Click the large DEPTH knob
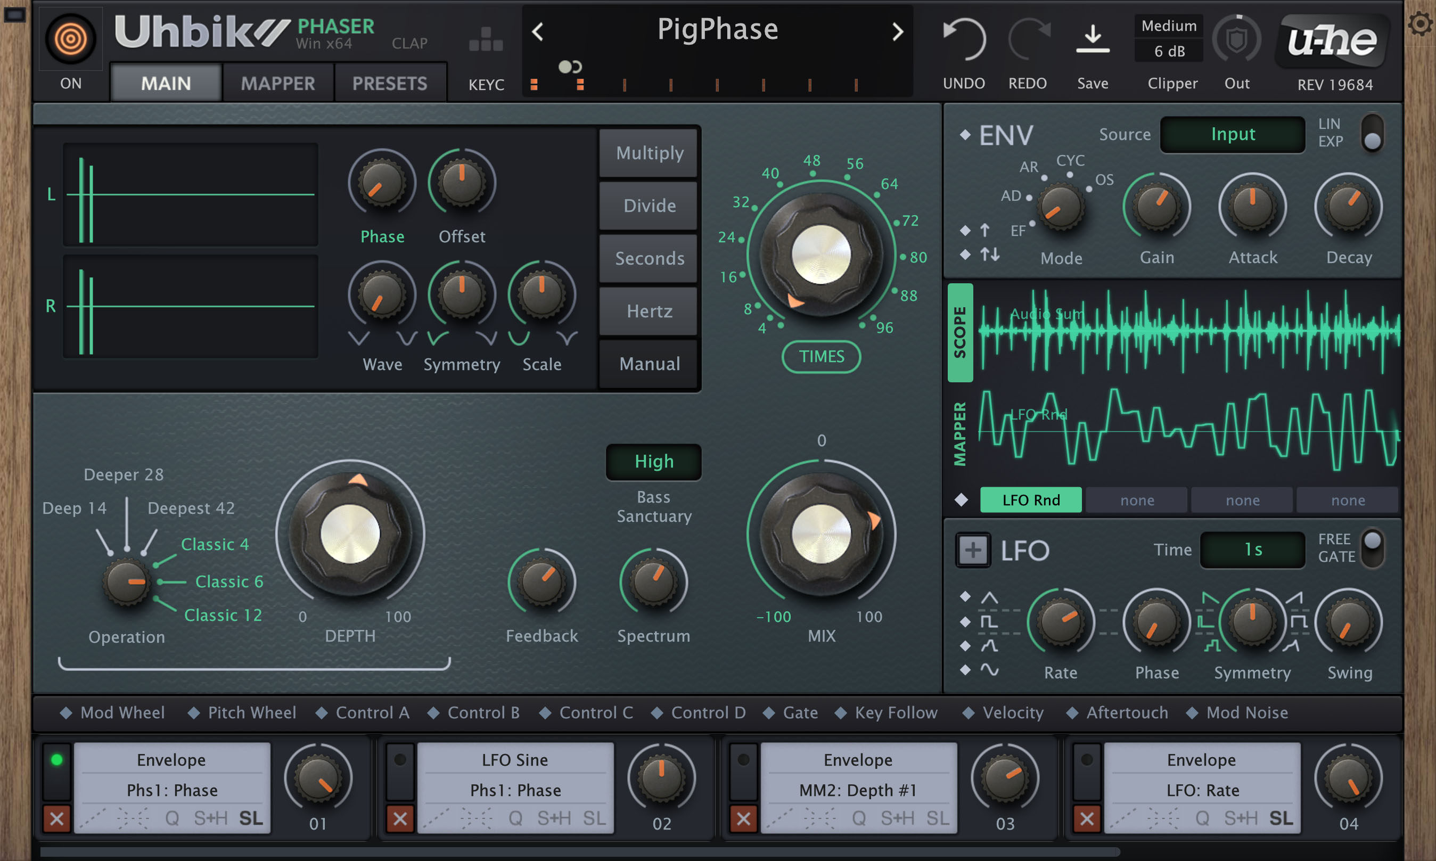Image resolution: width=1436 pixels, height=861 pixels. coord(350,532)
